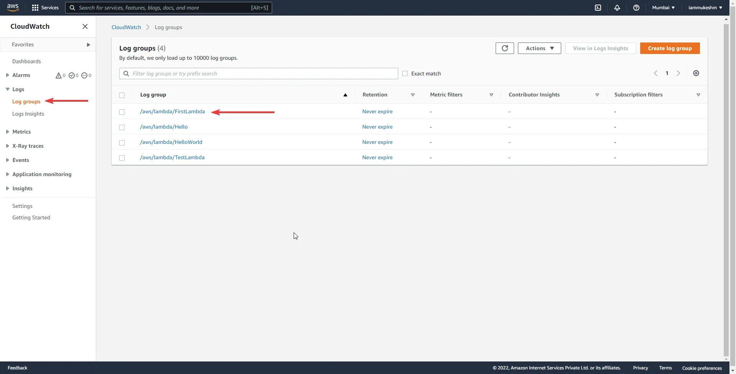Click the Log group column sort indicator
The height and width of the screenshot is (374, 736).
[345, 95]
